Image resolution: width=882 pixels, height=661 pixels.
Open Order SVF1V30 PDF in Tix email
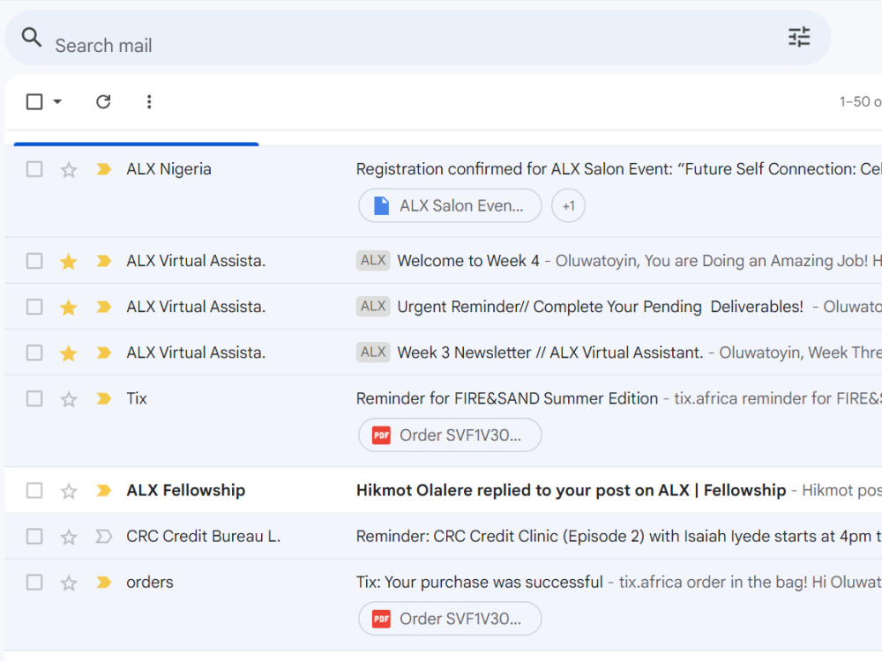tap(450, 435)
